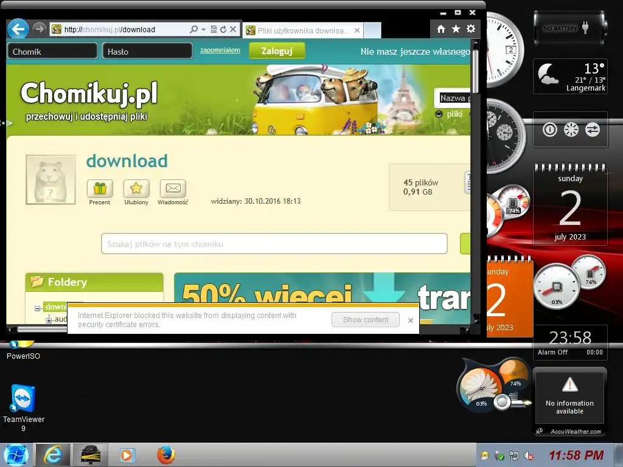Click the Internet Explorer taskbar icon

pos(53,455)
